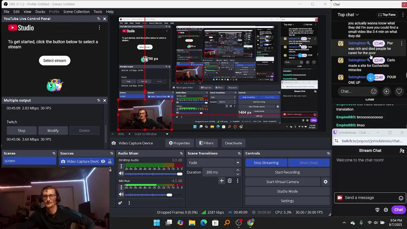Float the Sources dock
The height and width of the screenshot is (229, 407).
coord(112,153)
